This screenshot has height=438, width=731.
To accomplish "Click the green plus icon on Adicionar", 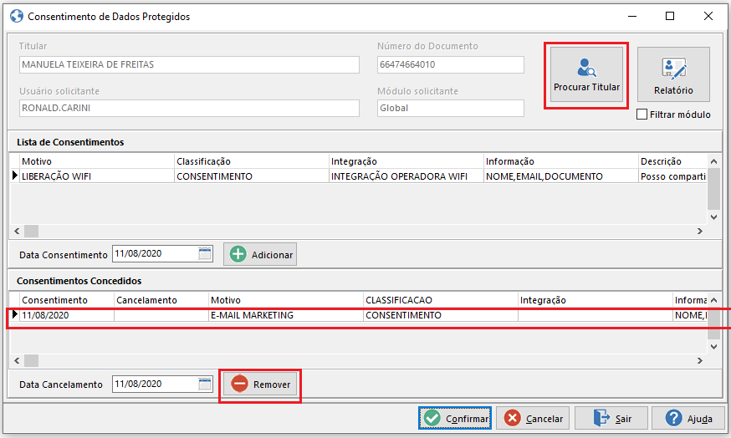I will [238, 254].
